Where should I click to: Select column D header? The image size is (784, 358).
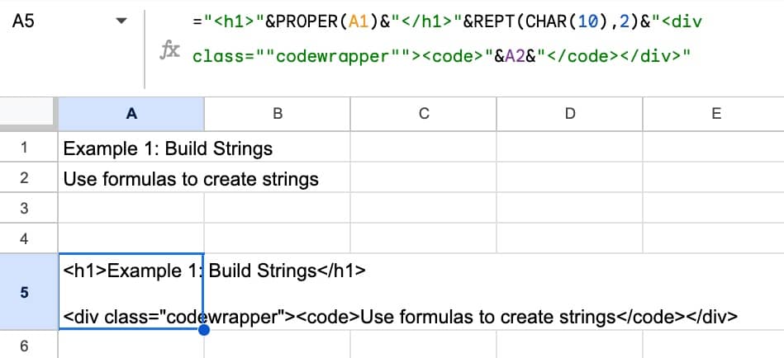pos(569,115)
